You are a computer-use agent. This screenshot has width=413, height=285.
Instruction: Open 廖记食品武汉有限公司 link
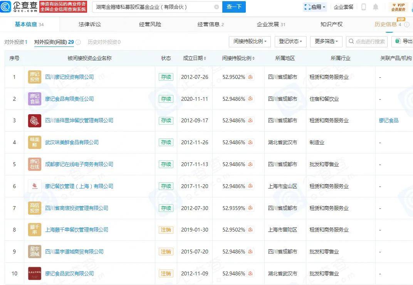pos(69,273)
